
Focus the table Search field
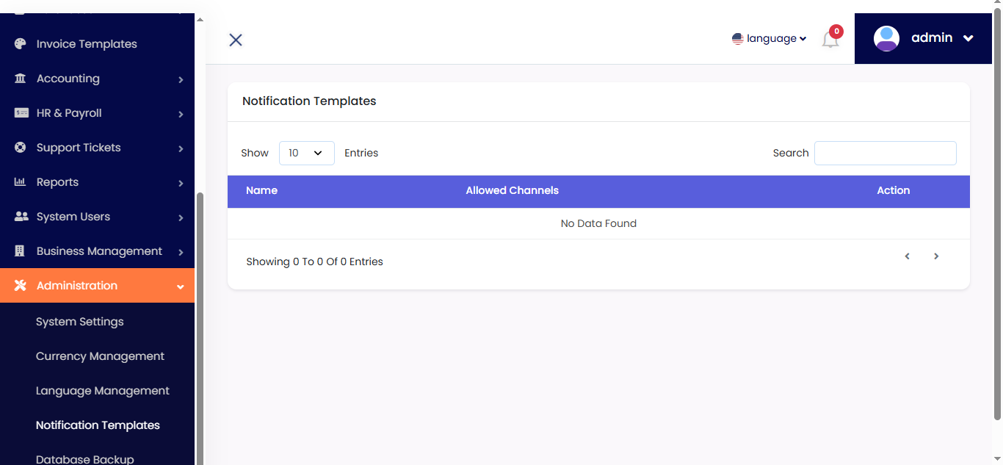[x=886, y=153]
